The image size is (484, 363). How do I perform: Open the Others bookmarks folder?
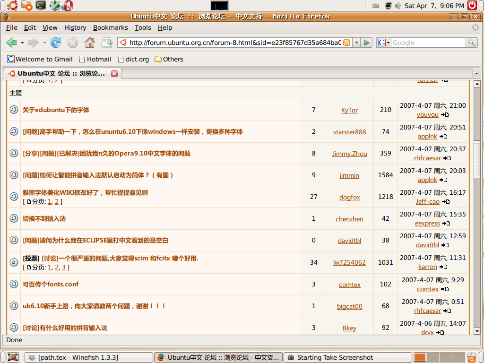169,59
